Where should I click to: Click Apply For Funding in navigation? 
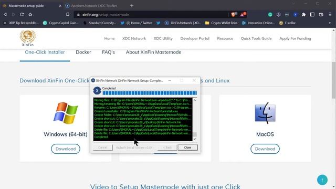295,38
